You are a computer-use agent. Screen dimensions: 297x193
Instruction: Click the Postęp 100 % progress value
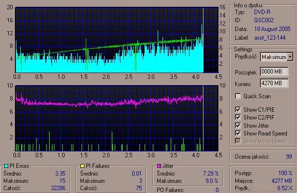point(285,173)
